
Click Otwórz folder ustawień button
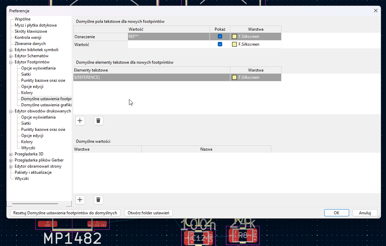[148, 213]
